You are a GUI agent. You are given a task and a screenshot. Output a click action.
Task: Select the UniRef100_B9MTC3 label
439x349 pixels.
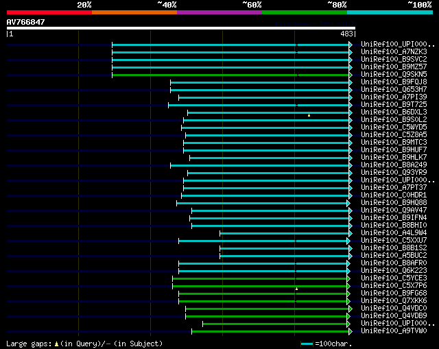pyautogui.click(x=394, y=143)
